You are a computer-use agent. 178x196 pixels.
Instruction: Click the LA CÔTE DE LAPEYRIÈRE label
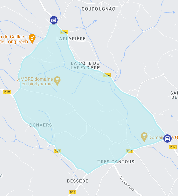click(85, 65)
